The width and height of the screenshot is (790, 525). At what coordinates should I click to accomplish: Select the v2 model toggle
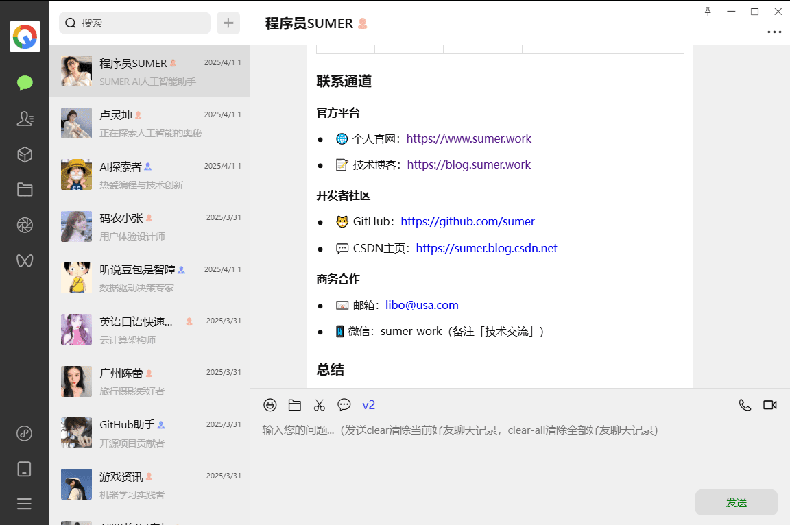369,405
